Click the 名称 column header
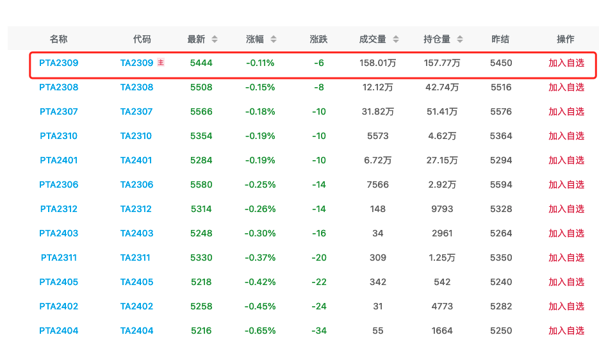This screenshot has height=344, width=599. pyautogui.click(x=58, y=39)
